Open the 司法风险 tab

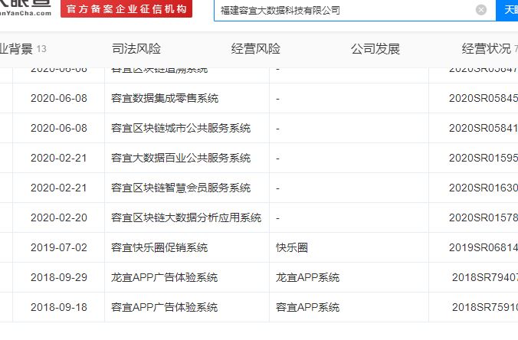point(136,49)
